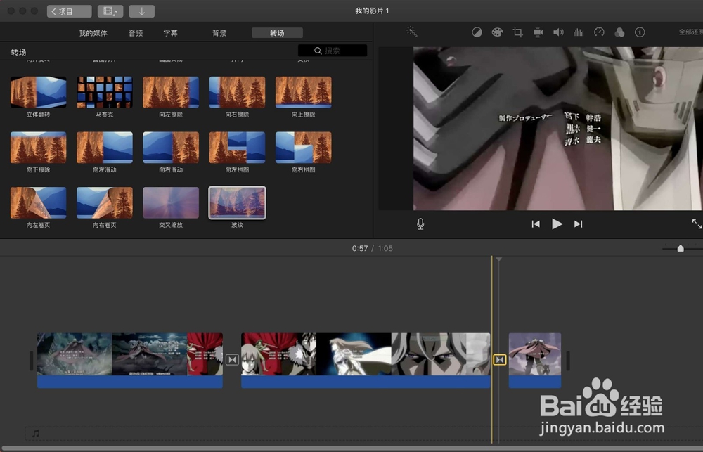This screenshot has height=452, width=703.
Task: Open noise reduction and equalizer tool
Action: [x=579, y=32]
